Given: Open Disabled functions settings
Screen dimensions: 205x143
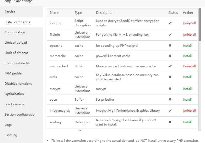Looking at the screenshot, I should [x=18, y=84].
